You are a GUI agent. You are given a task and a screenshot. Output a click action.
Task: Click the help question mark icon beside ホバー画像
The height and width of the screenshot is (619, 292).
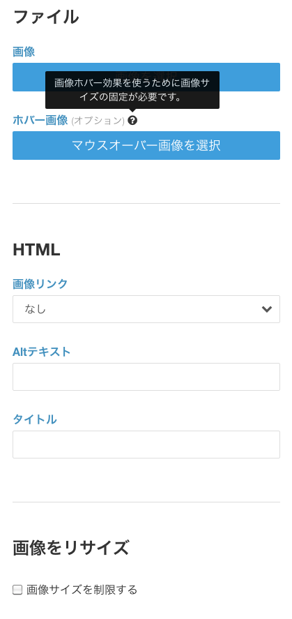(132, 121)
